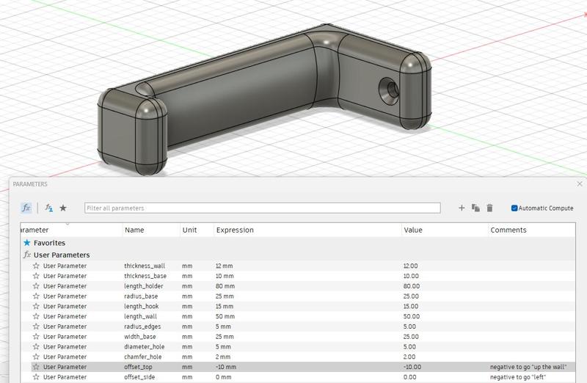Viewport: 587px width, 383px height.
Task: Select the offset_side name cell
Action: point(139,377)
